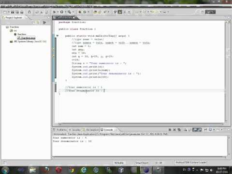Collapse the main method fold marker
The image size is (232, 174).
click(x=58, y=36)
